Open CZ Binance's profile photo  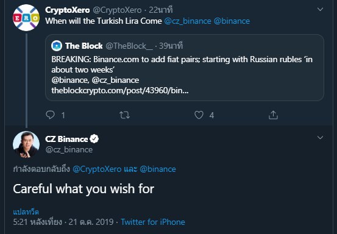point(26,144)
